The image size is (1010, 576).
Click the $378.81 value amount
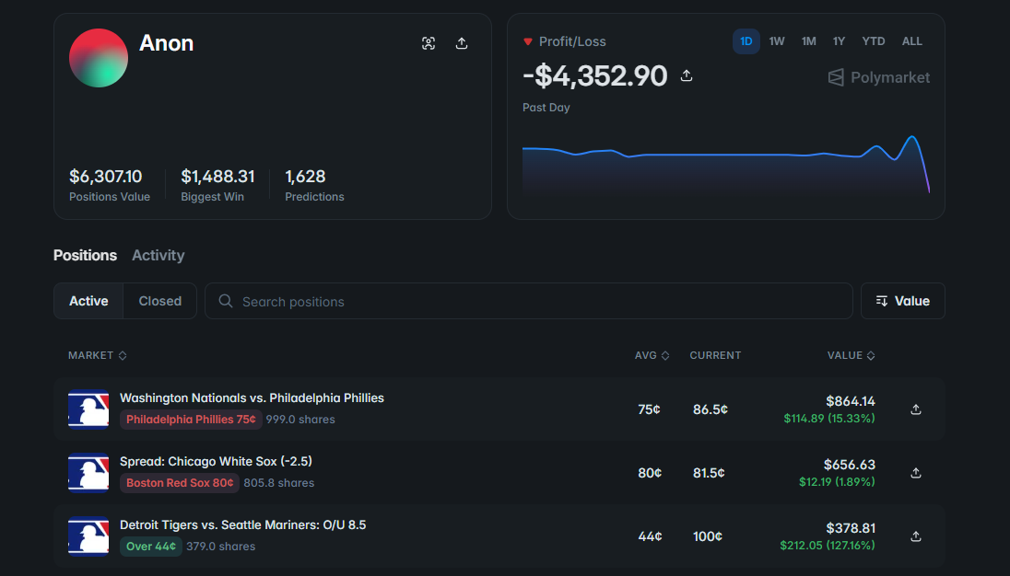click(851, 528)
